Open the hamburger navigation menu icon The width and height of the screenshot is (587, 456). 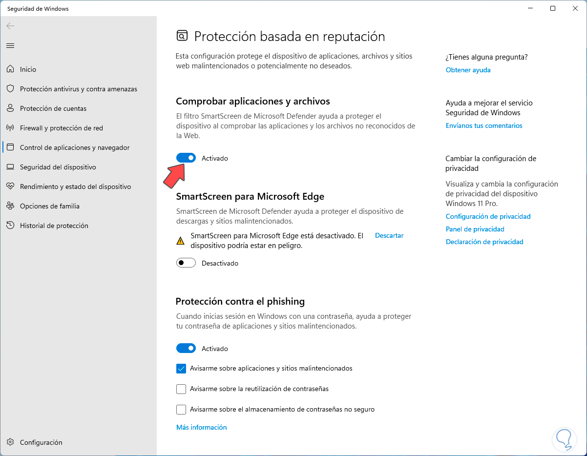[x=10, y=45]
